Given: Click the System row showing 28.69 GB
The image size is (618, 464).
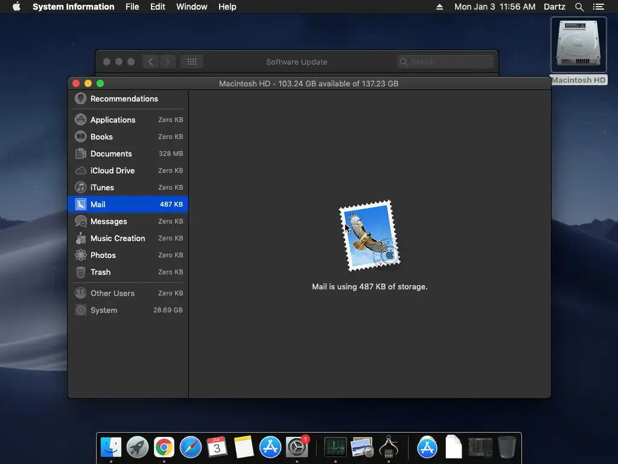Looking at the screenshot, I should [128, 310].
